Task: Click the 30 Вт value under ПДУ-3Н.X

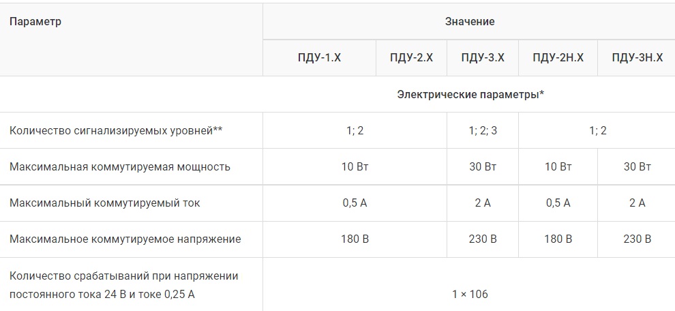Action: [637, 166]
